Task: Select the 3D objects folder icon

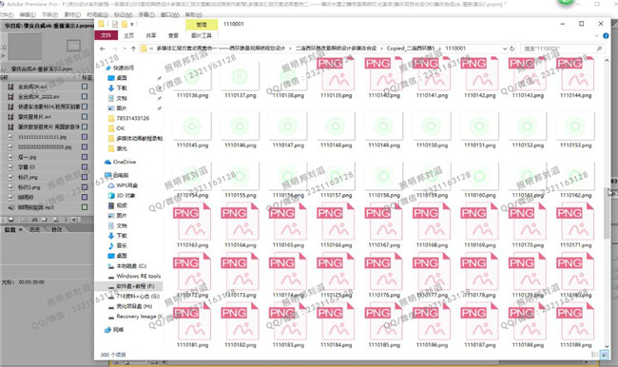Action: pos(111,196)
